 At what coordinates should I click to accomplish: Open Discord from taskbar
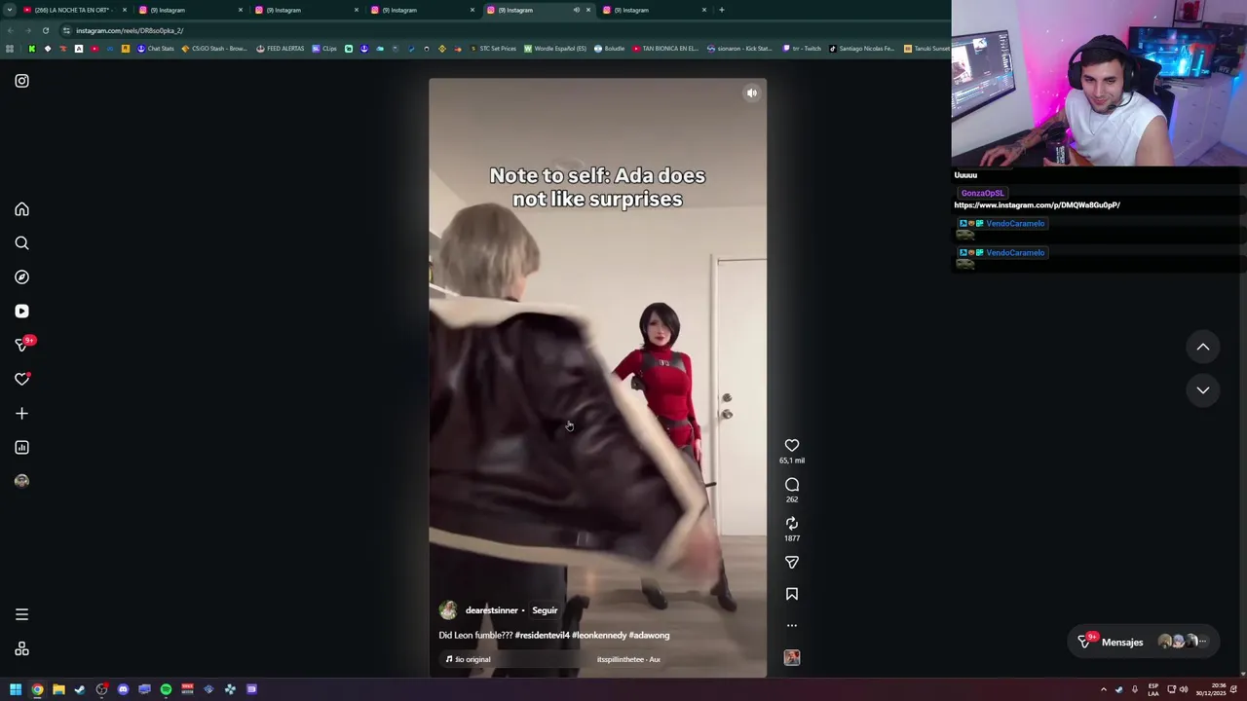coord(123,689)
